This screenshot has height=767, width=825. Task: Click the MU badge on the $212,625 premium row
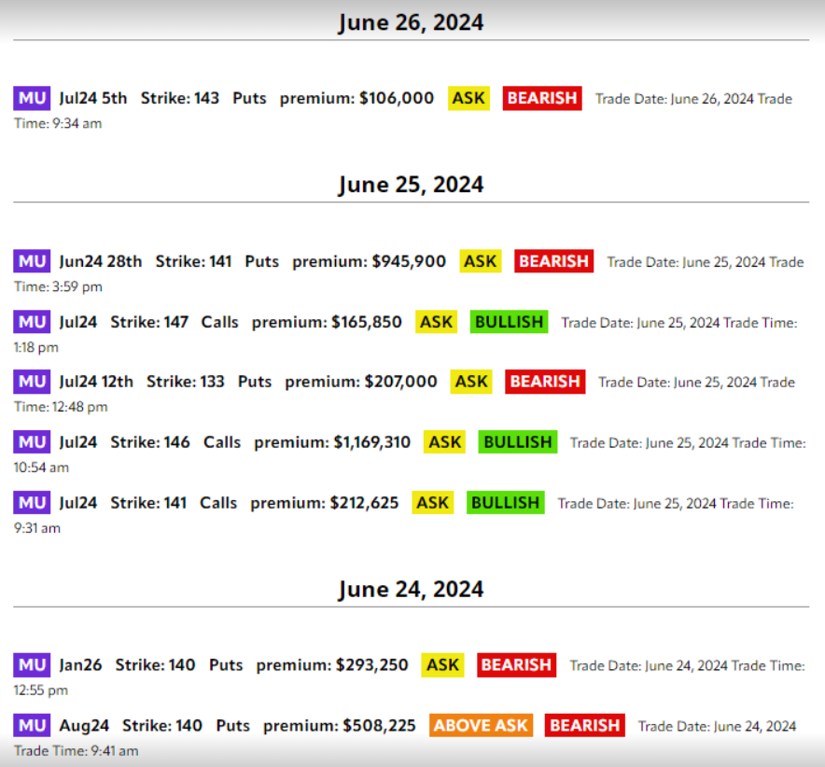(32, 503)
